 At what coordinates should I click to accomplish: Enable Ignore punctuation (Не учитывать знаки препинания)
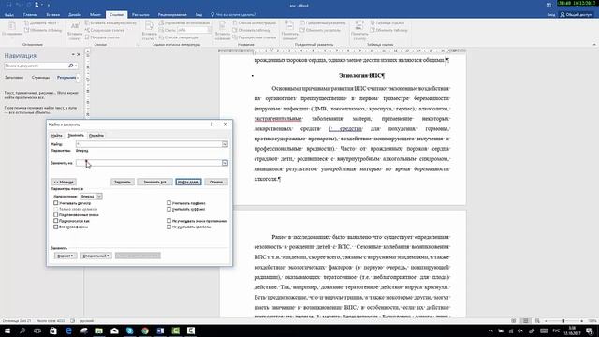[168, 221]
